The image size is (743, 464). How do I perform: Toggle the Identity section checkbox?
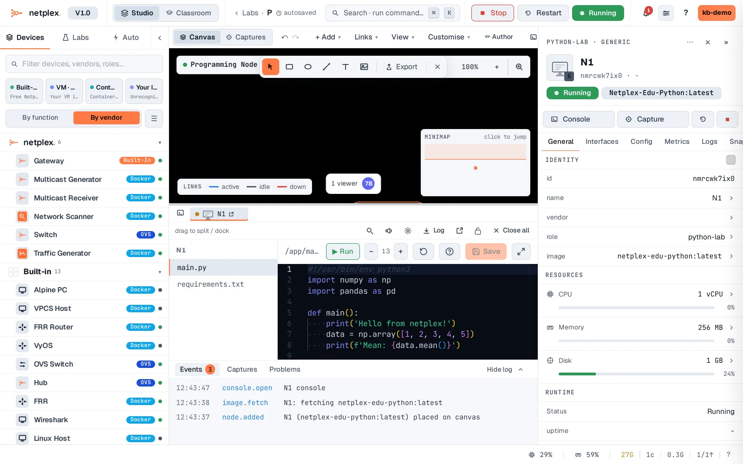tap(731, 160)
